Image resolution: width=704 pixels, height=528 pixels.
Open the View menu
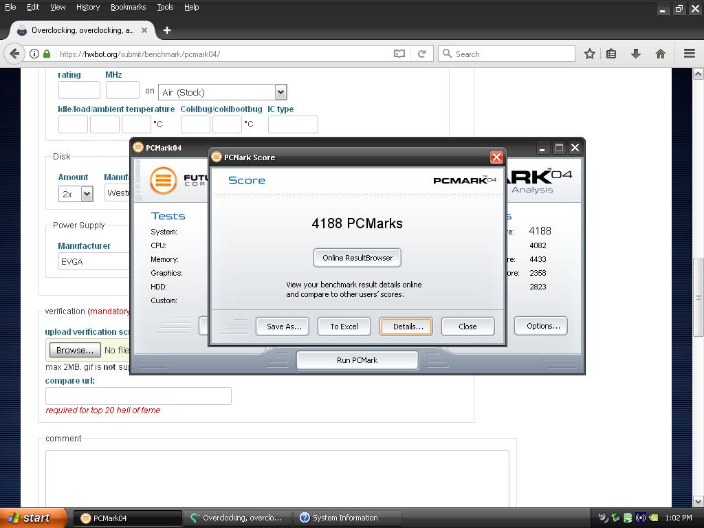pos(58,7)
